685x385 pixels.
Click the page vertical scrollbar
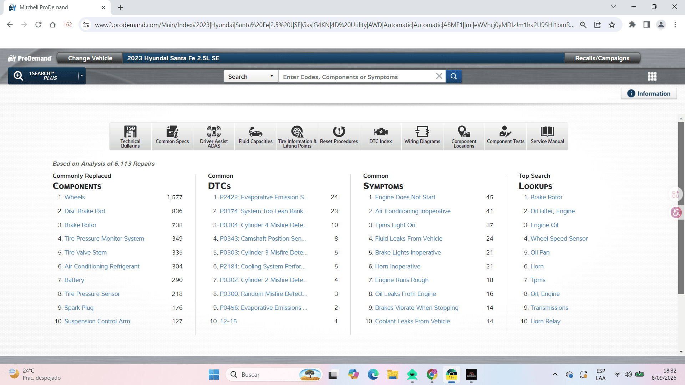(x=681, y=208)
